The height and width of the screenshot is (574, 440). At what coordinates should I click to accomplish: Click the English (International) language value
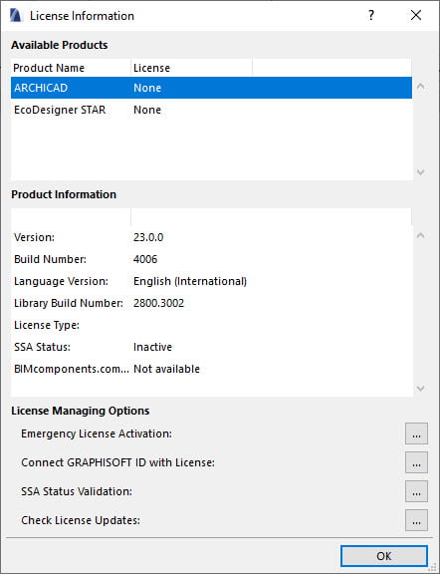point(190,281)
